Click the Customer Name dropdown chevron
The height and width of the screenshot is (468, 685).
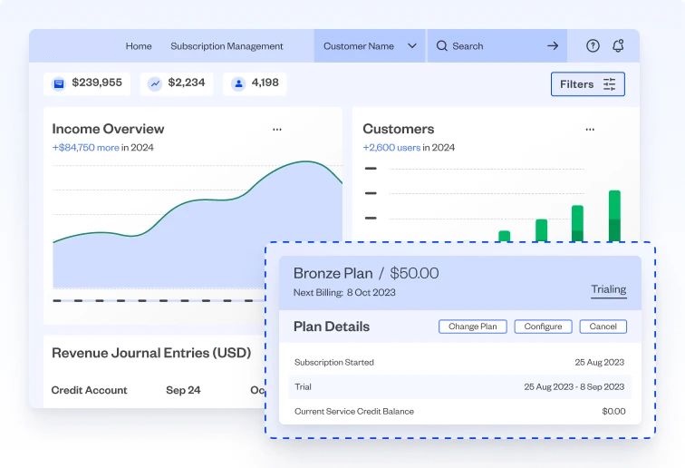coord(412,46)
